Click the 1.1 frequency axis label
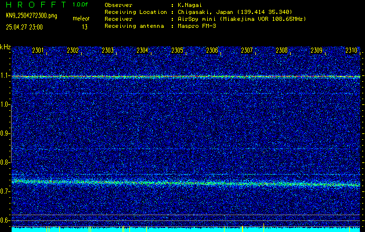 (5, 76)
